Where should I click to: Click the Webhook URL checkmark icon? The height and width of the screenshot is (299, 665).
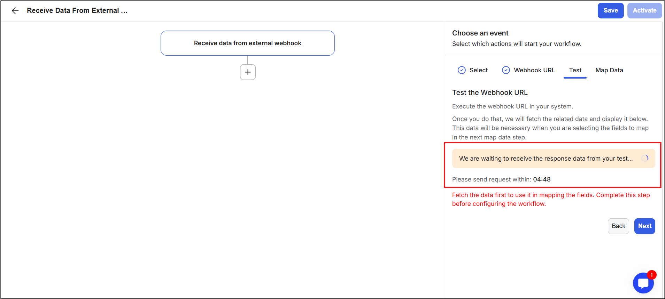pos(506,70)
